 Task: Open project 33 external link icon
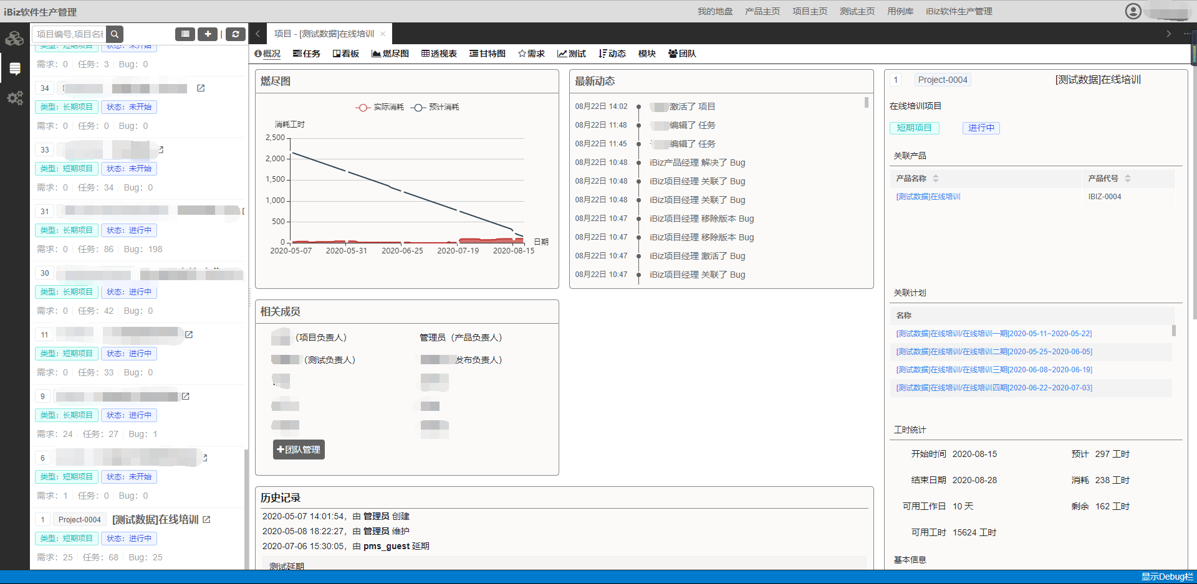pyautogui.click(x=161, y=150)
